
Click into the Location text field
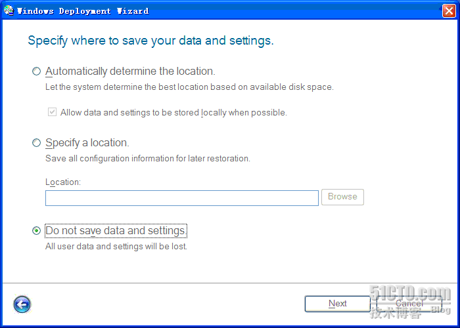coord(182,198)
